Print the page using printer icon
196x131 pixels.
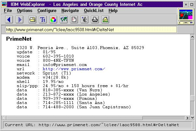click(95, 20)
